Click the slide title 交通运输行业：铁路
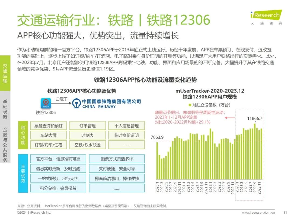Image resolution: width=291 pixels, height=218 pixels. tap(75, 20)
